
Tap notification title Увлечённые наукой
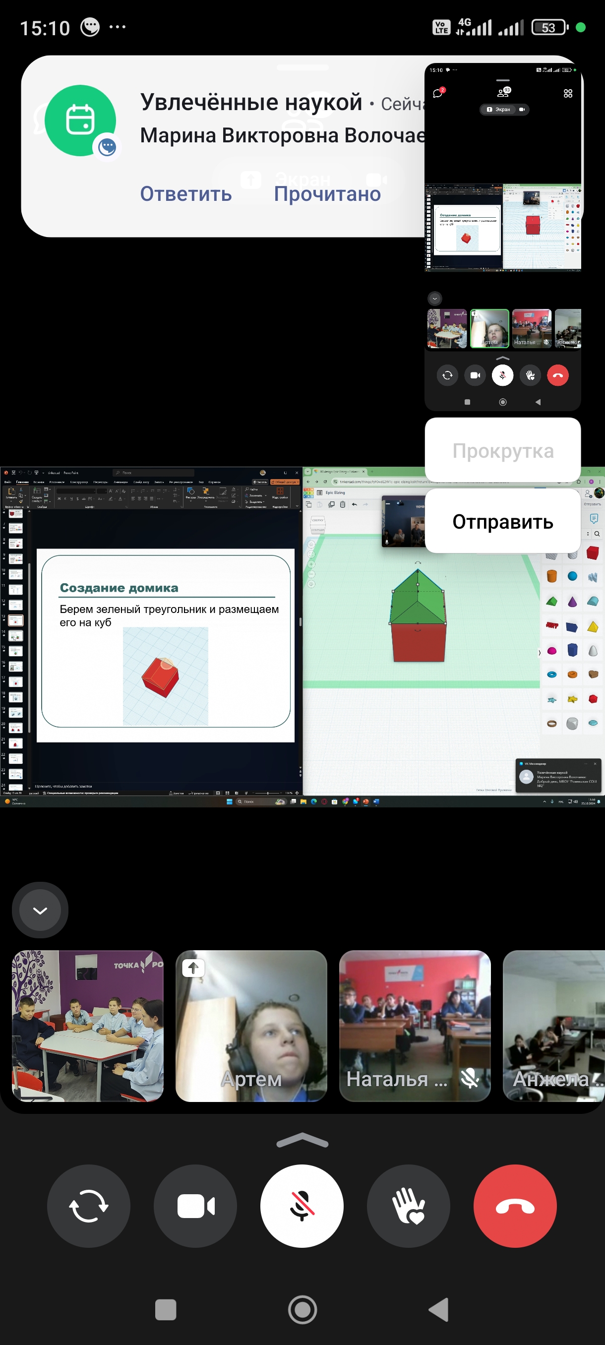(x=251, y=102)
